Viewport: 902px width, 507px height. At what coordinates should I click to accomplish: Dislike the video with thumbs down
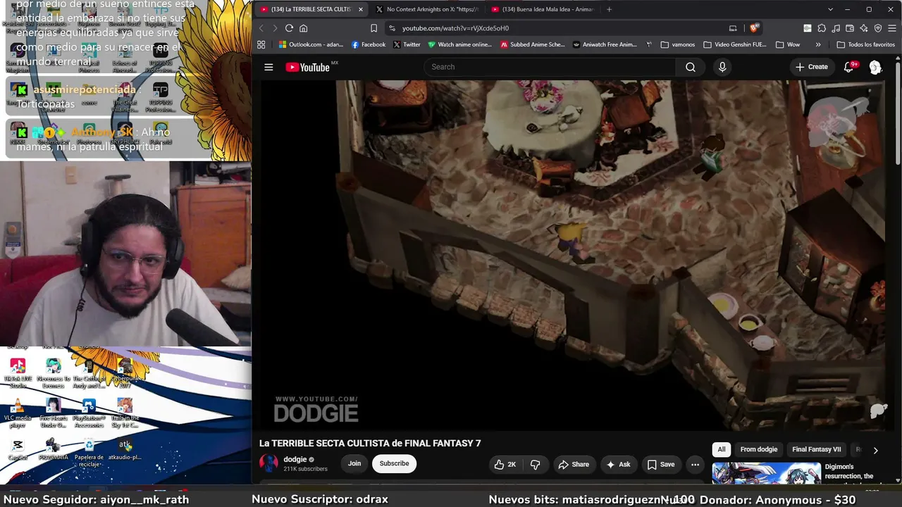[x=535, y=464]
